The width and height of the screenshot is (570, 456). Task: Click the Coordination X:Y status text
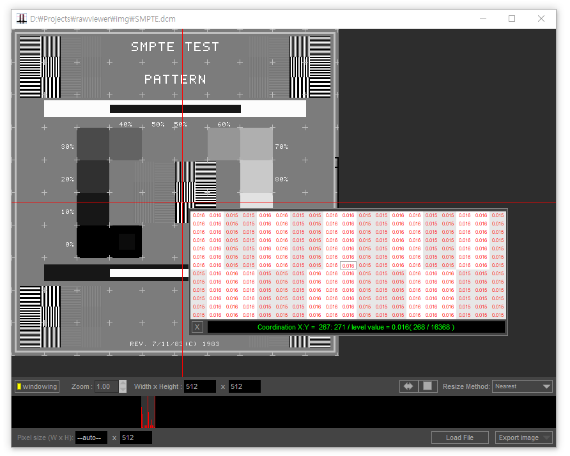coord(356,327)
